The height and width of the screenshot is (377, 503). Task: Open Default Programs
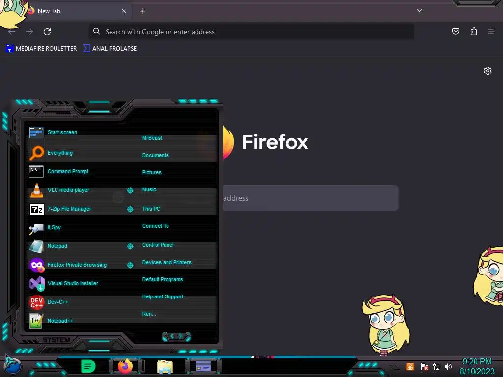pyautogui.click(x=162, y=279)
